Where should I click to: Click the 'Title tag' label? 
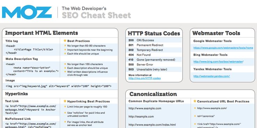pyautogui.click(x=12, y=41)
